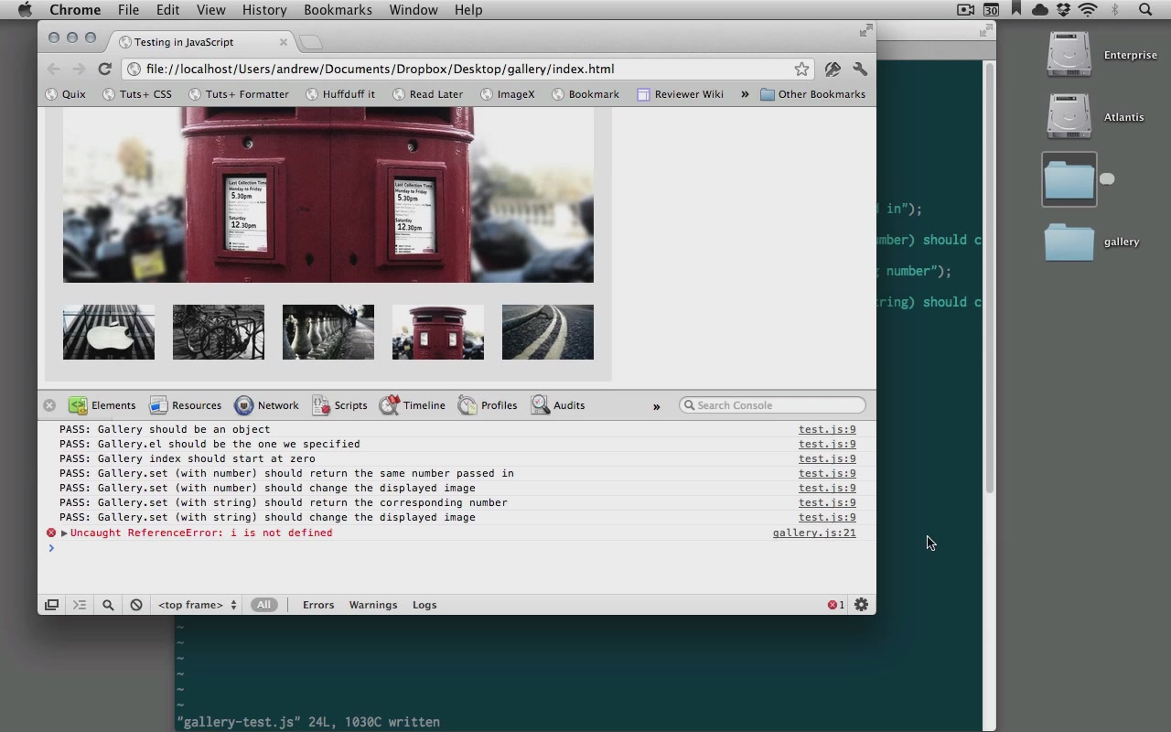Open the Timeline panel
The width and height of the screenshot is (1171, 732).
[413, 405]
